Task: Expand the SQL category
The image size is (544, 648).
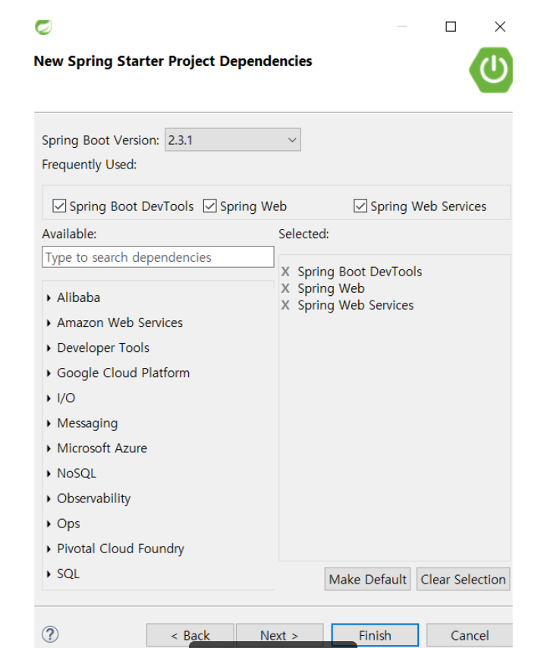Action: [x=49, y=574]
